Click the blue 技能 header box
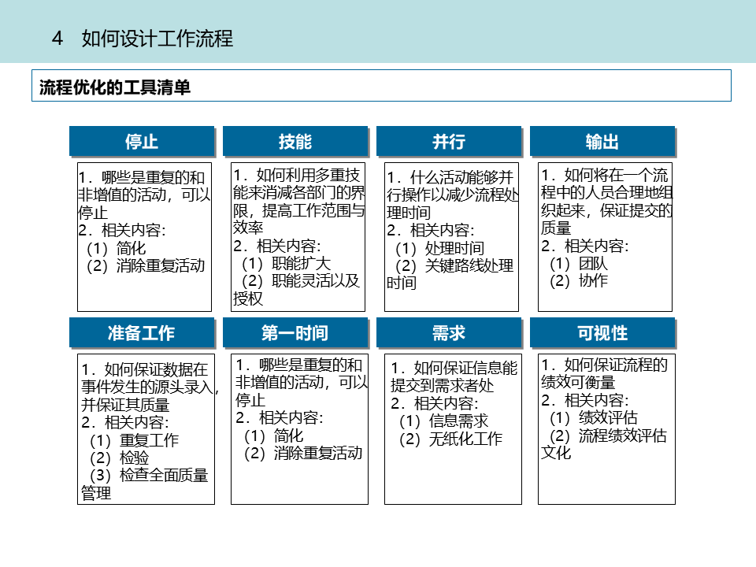This screenshot has height=567, width=756. coord(295,141)
